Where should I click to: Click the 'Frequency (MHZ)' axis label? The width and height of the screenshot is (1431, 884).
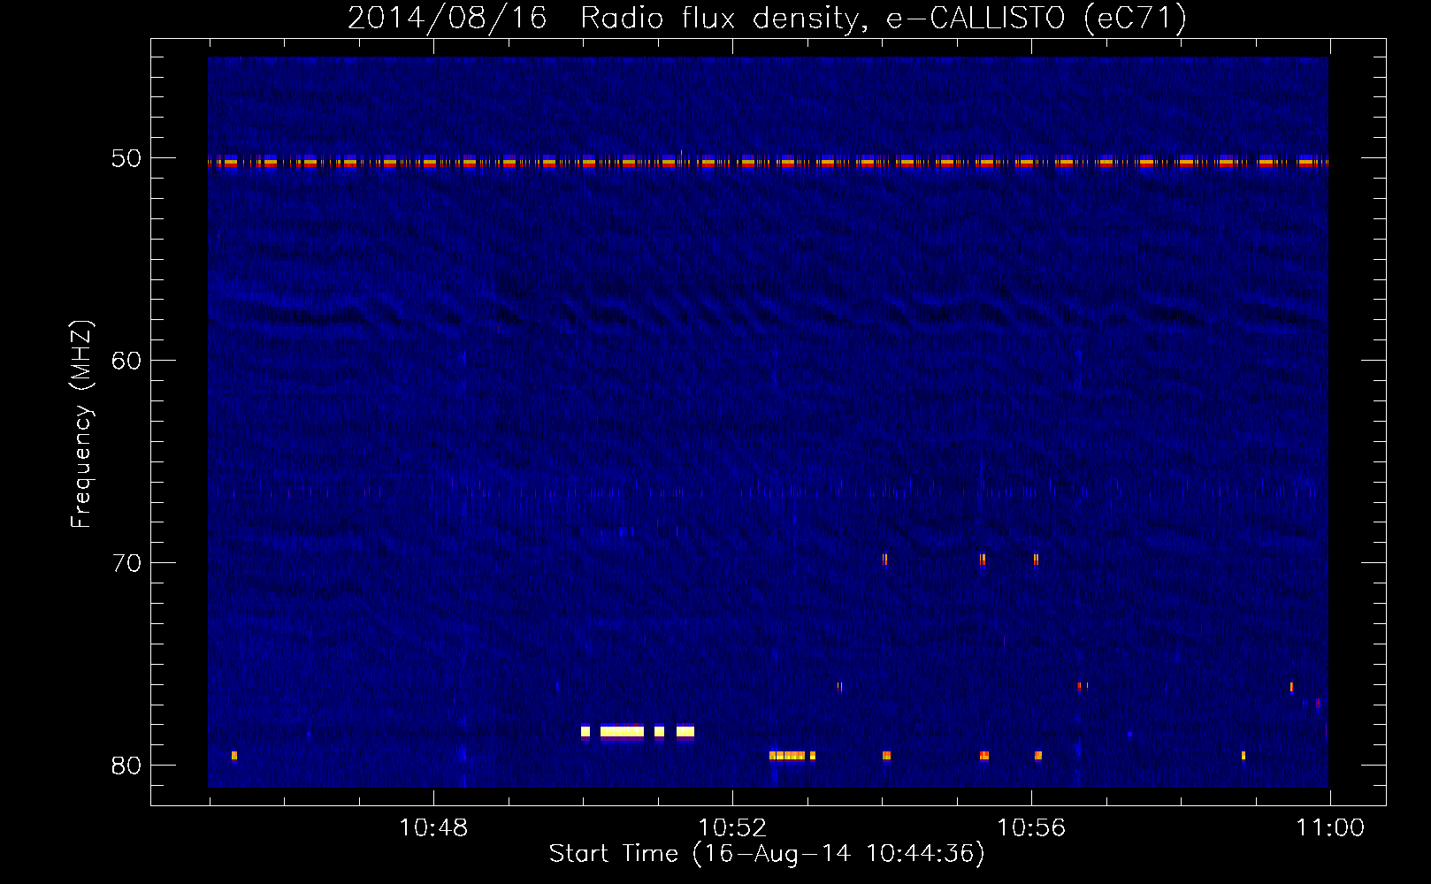(x=81, y=424)
